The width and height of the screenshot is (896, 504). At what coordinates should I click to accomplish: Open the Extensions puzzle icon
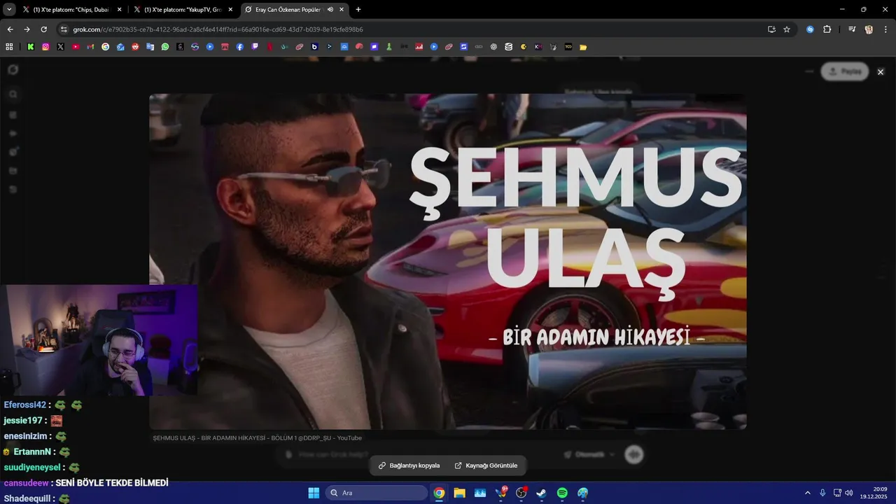[x=827, y=29]
